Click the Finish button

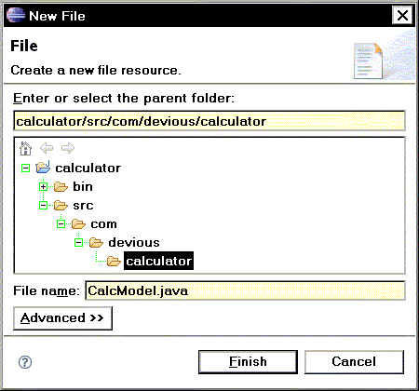pyautogui.click(x=248, y=362)
